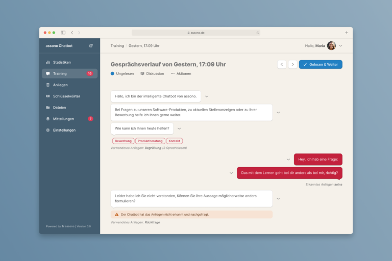Click the Mitteilungen bell icon
Screen dimensions: 392x261
pyautogui.click(x=48, y=119)
